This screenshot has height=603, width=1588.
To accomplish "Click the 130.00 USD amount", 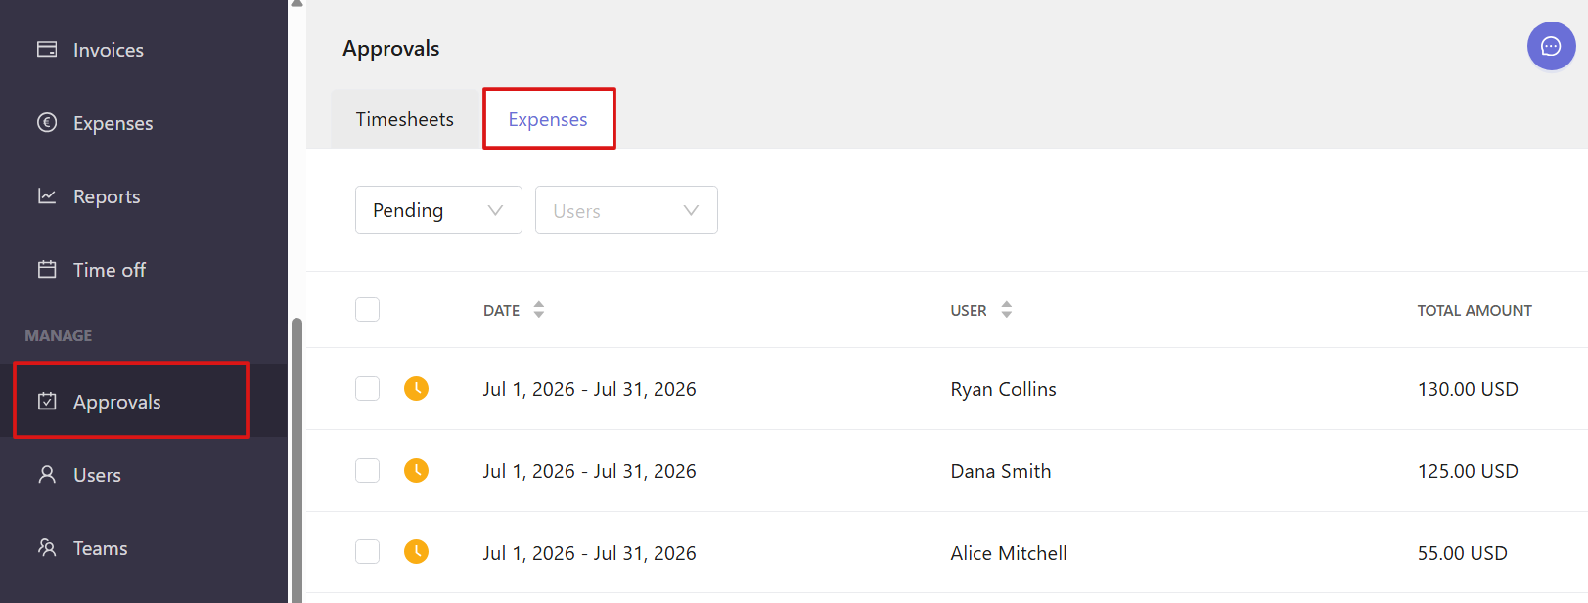I will click(x=1468, y=389).
